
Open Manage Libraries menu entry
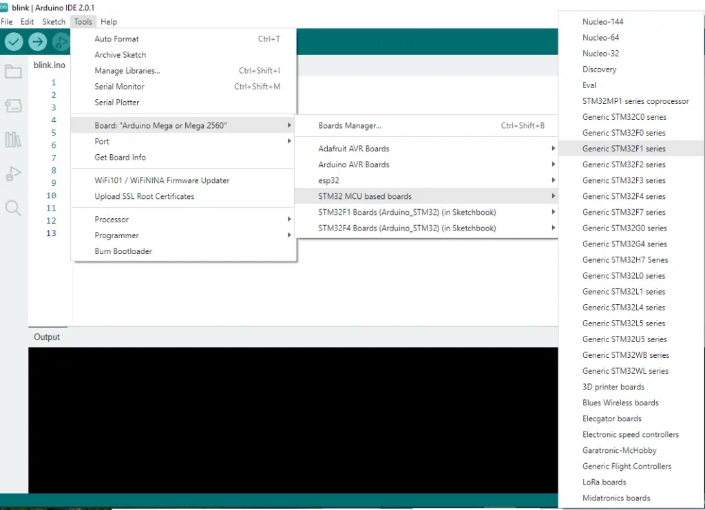coord(183,70)
